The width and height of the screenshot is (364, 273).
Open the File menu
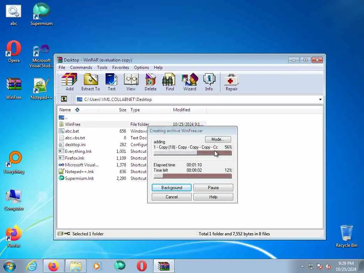[x=62, y=68]
